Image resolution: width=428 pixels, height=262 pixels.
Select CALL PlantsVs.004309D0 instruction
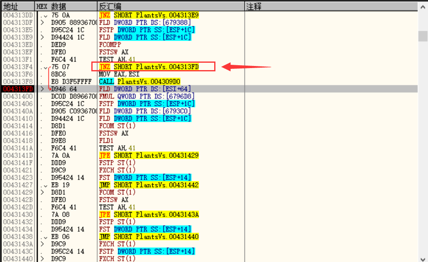click(140, 82)
